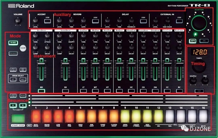This screenshot has width=218, height=138.
Task: Switch Scatter ON button
Action: coord(204,41)
